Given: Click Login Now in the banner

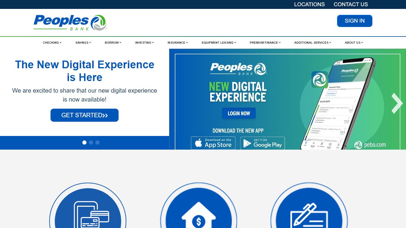Looking at the screenshot, I should pos(239,113).
